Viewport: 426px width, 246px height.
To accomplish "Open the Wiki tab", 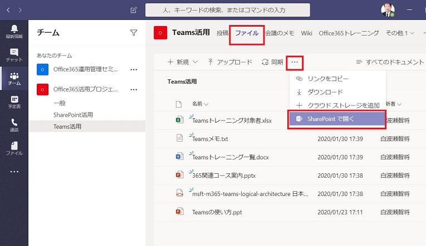I will (306, 33).
